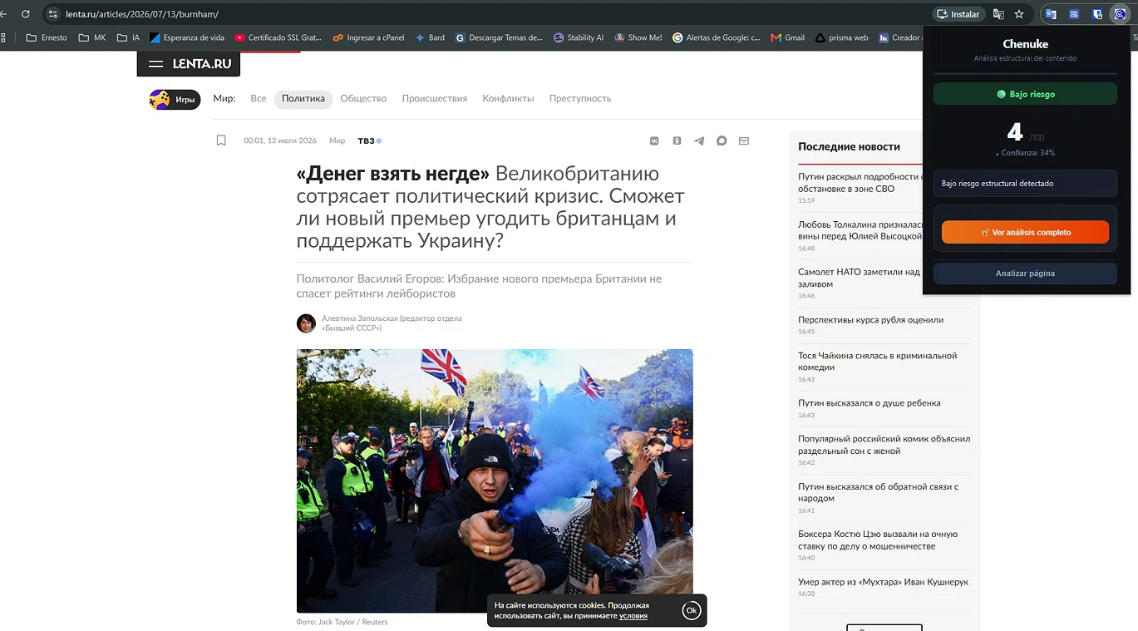Open news Самолет НАТО заметили над заливом
Image resolution: width=1138 pixels, height=631 pixels.
coord(860,278)
